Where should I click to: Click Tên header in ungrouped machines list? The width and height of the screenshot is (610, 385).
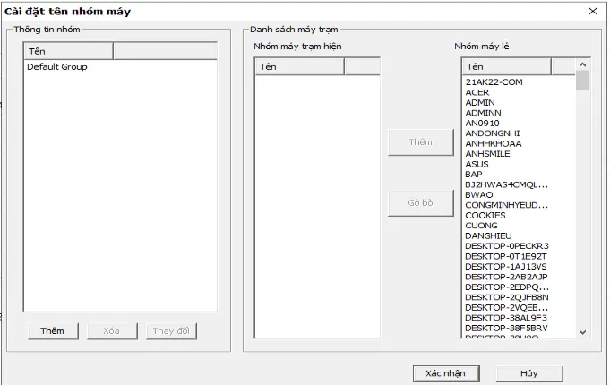[506, 66]
